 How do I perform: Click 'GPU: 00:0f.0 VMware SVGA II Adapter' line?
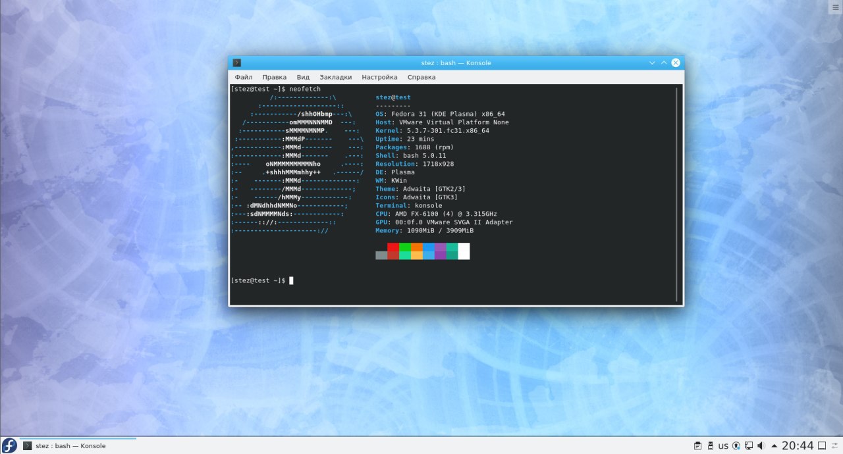point(444,222)
